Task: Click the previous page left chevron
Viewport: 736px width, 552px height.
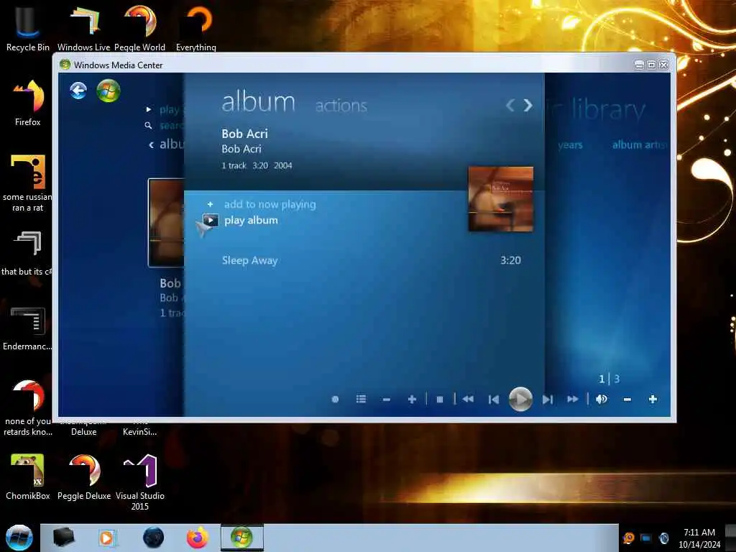Action: tap(510, 105)
